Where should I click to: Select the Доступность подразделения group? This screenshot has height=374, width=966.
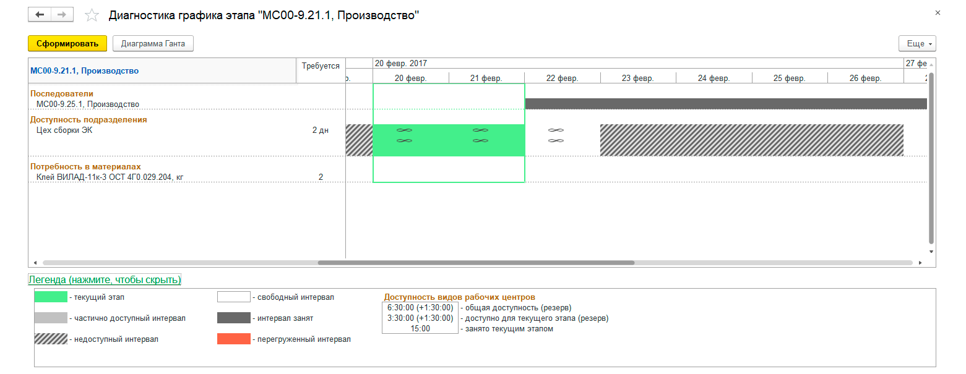click(88, 119)
